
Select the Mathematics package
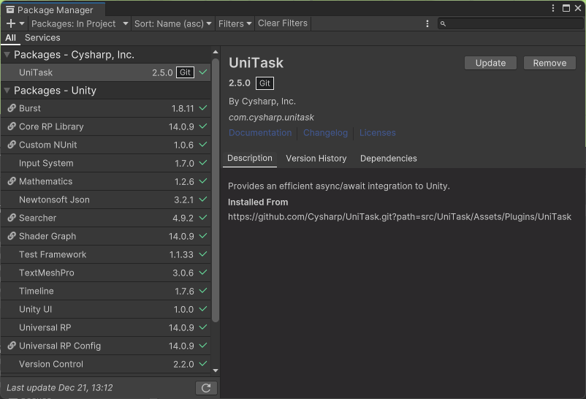[x=106, y=182]
